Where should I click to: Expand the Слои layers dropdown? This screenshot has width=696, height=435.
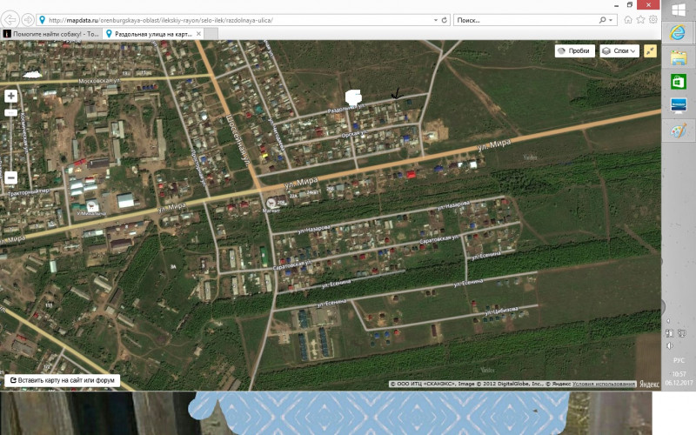tap(619, 51)
